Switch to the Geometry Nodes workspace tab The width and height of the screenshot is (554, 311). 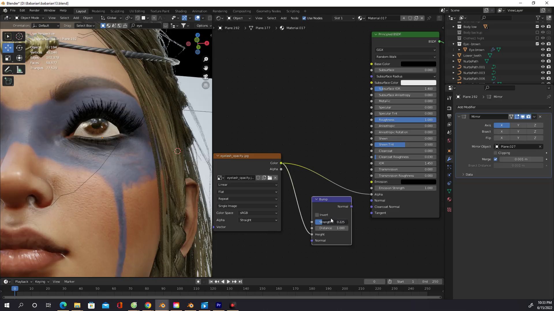tap(268, 11)
